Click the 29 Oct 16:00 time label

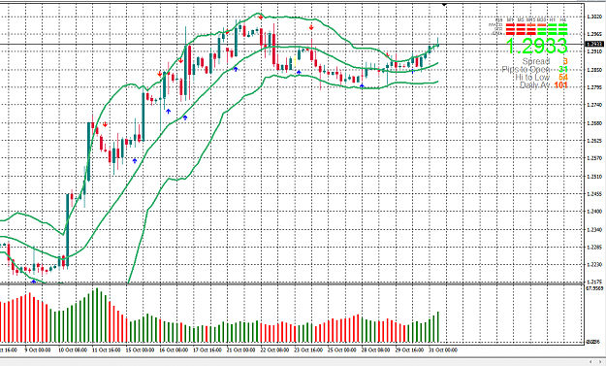409,350
